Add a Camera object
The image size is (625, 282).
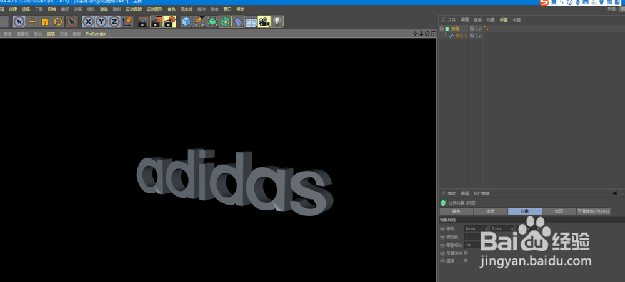(264, 22)
